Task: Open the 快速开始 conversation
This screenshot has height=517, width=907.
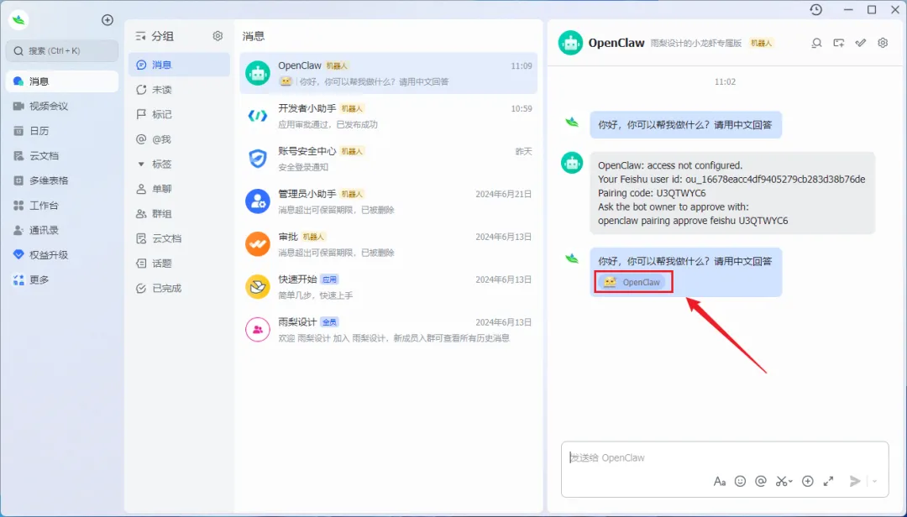Action: (x=388, y=287)
